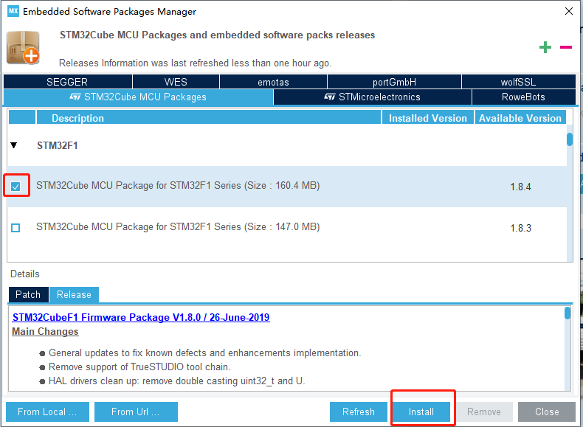
Task: Click the package box icon with the plus badge
Action: [x=23, y=48]
